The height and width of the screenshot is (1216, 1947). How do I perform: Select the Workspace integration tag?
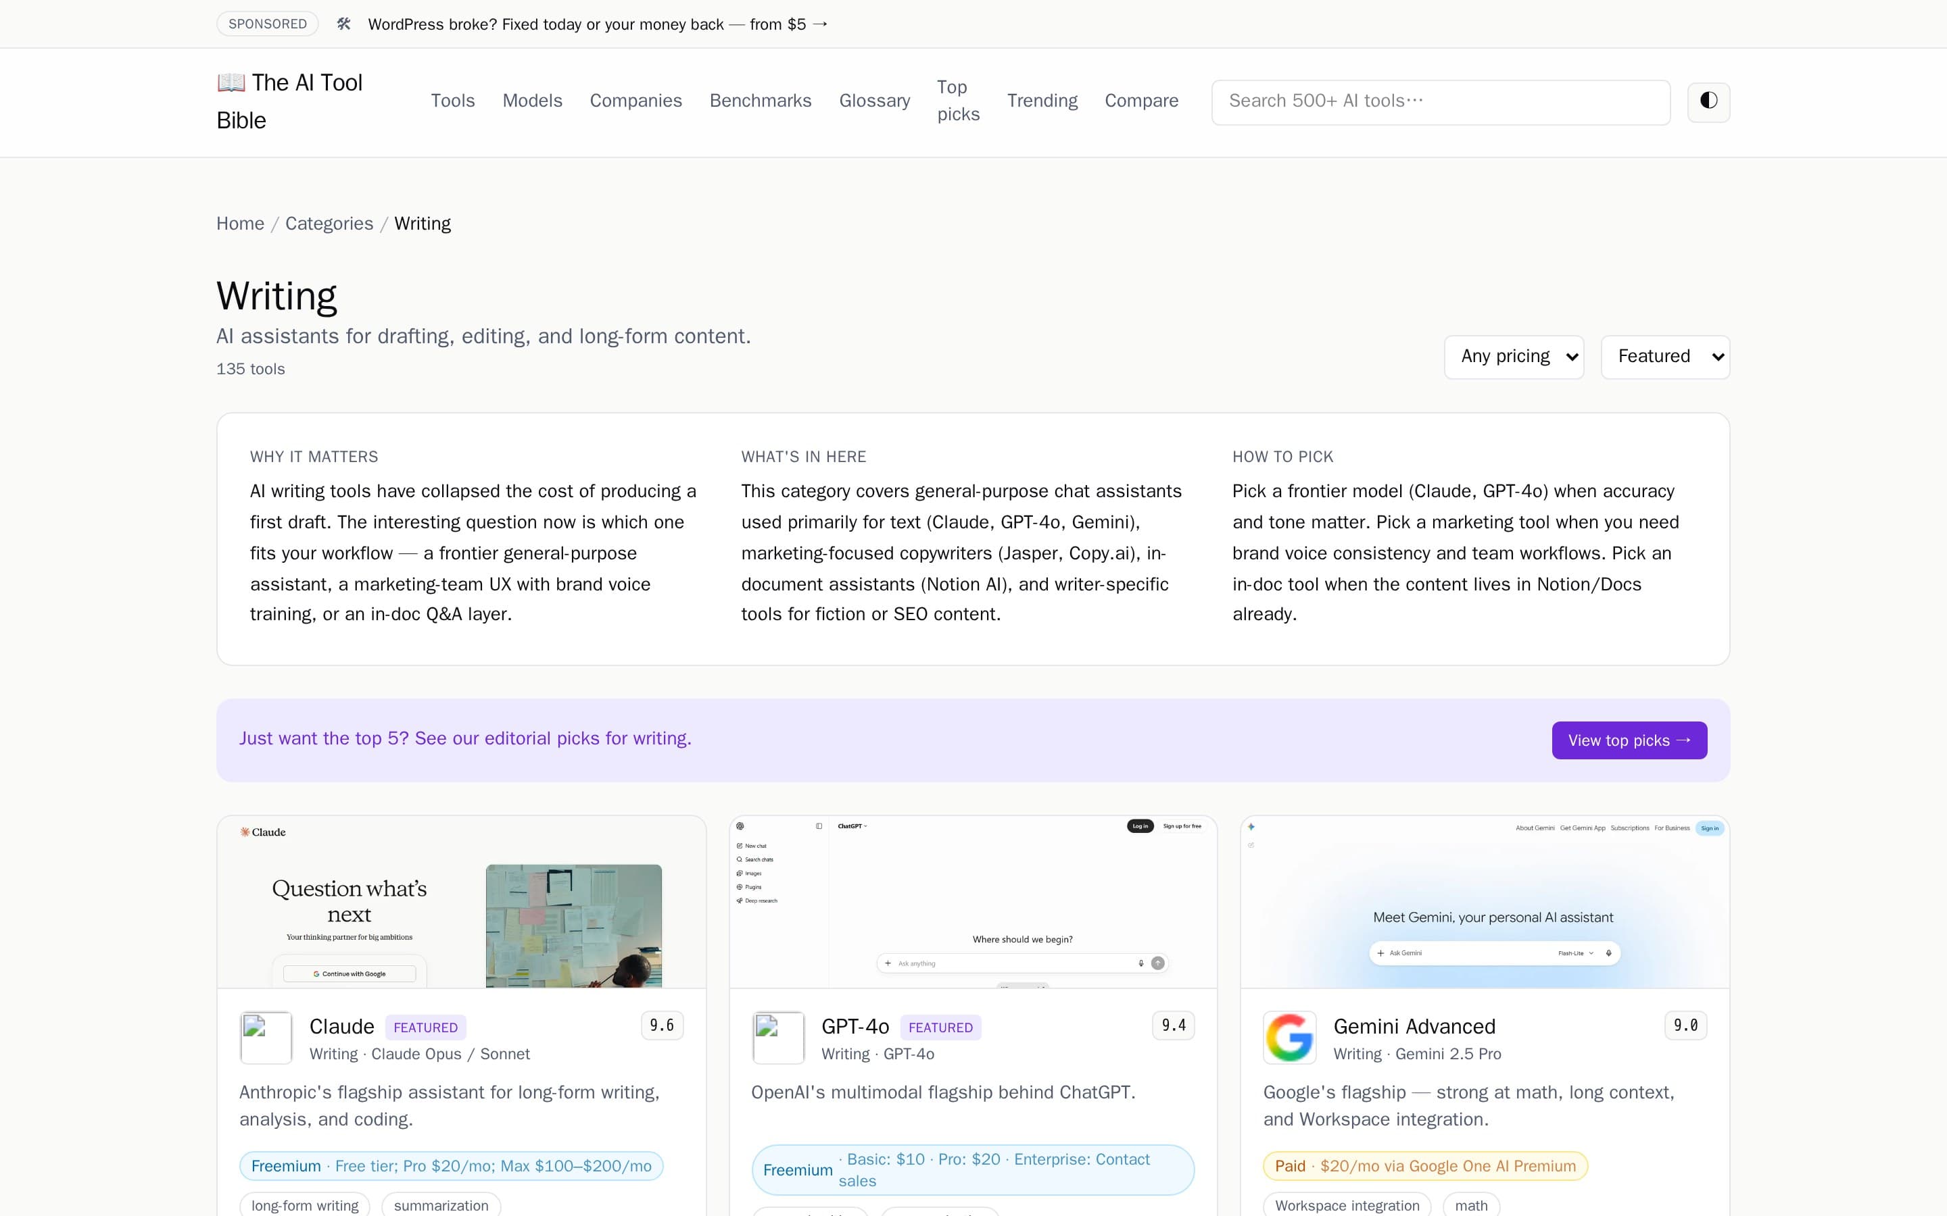(1347, 1205)
